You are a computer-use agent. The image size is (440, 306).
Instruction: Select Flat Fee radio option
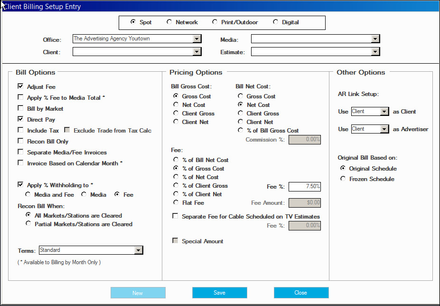[x=176, y=202]
